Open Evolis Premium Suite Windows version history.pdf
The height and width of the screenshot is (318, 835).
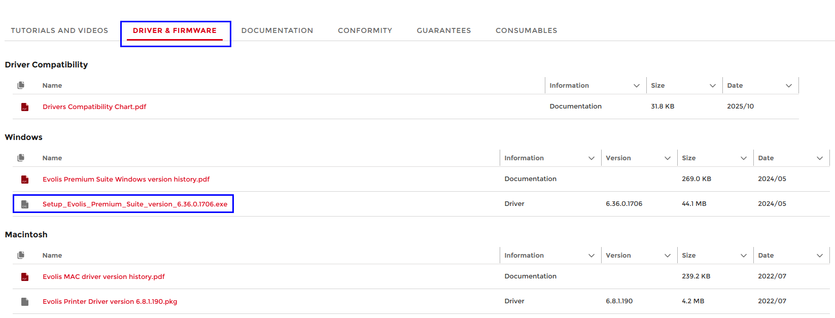point(126,180)
